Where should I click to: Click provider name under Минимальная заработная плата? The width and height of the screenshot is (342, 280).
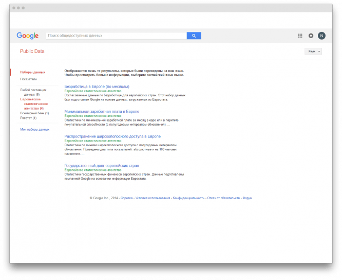(x=93, y=116)
